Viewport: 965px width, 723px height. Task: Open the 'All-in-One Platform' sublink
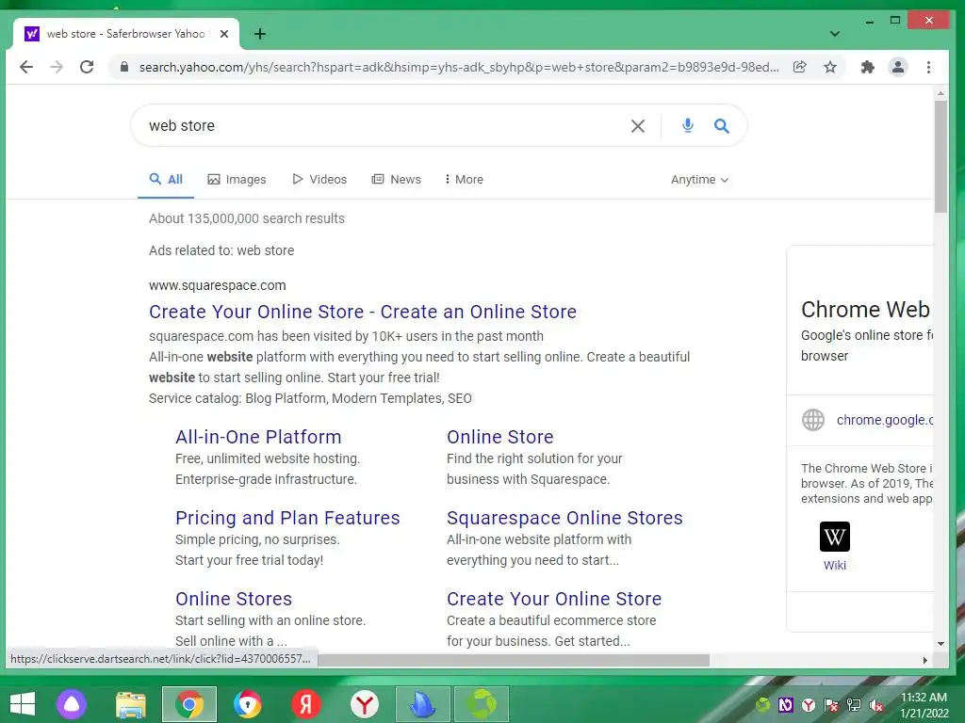pyautogui.click(x=258, y=437)
